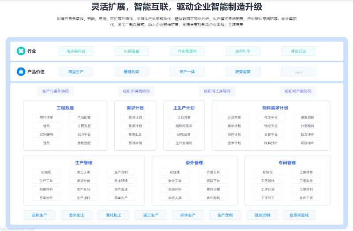Click 月末转移 item
The width and height of the screenshot is (353, 231).
click(x=121, y=181)
